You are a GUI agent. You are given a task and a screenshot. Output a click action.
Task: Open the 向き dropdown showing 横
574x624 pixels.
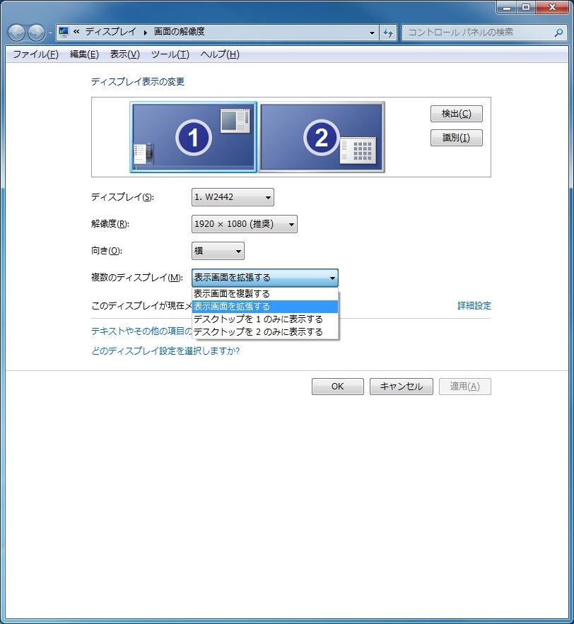coord(218,251)
